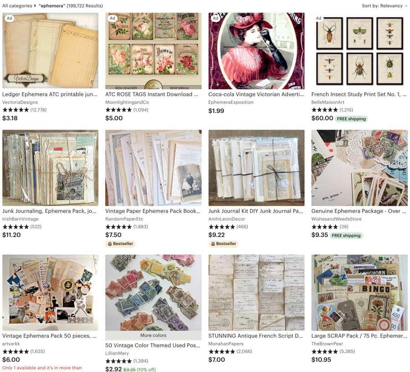This screenshot has height=372, width=410.
Task: View Coca-cola Vintage Victorian Advertising image
Action: 256,51
